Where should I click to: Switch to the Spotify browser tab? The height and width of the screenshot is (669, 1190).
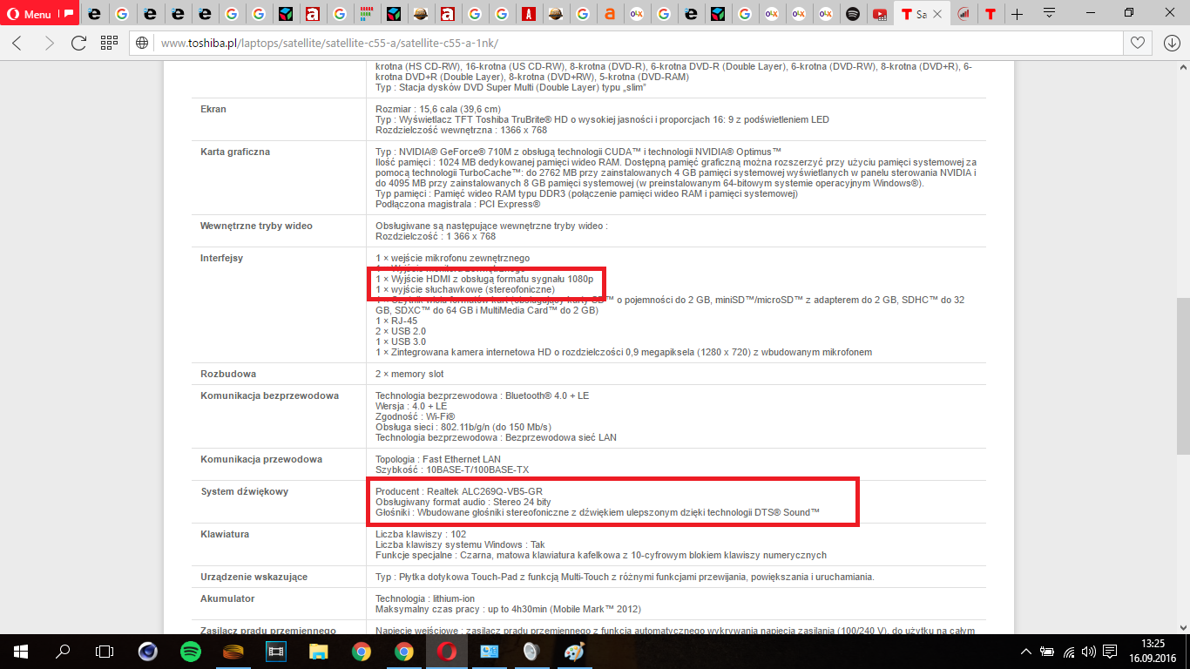point(853,14)
